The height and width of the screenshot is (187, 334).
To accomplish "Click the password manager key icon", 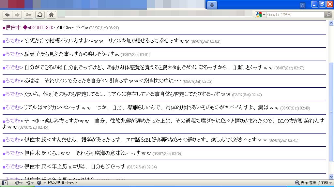I will 28,15.
